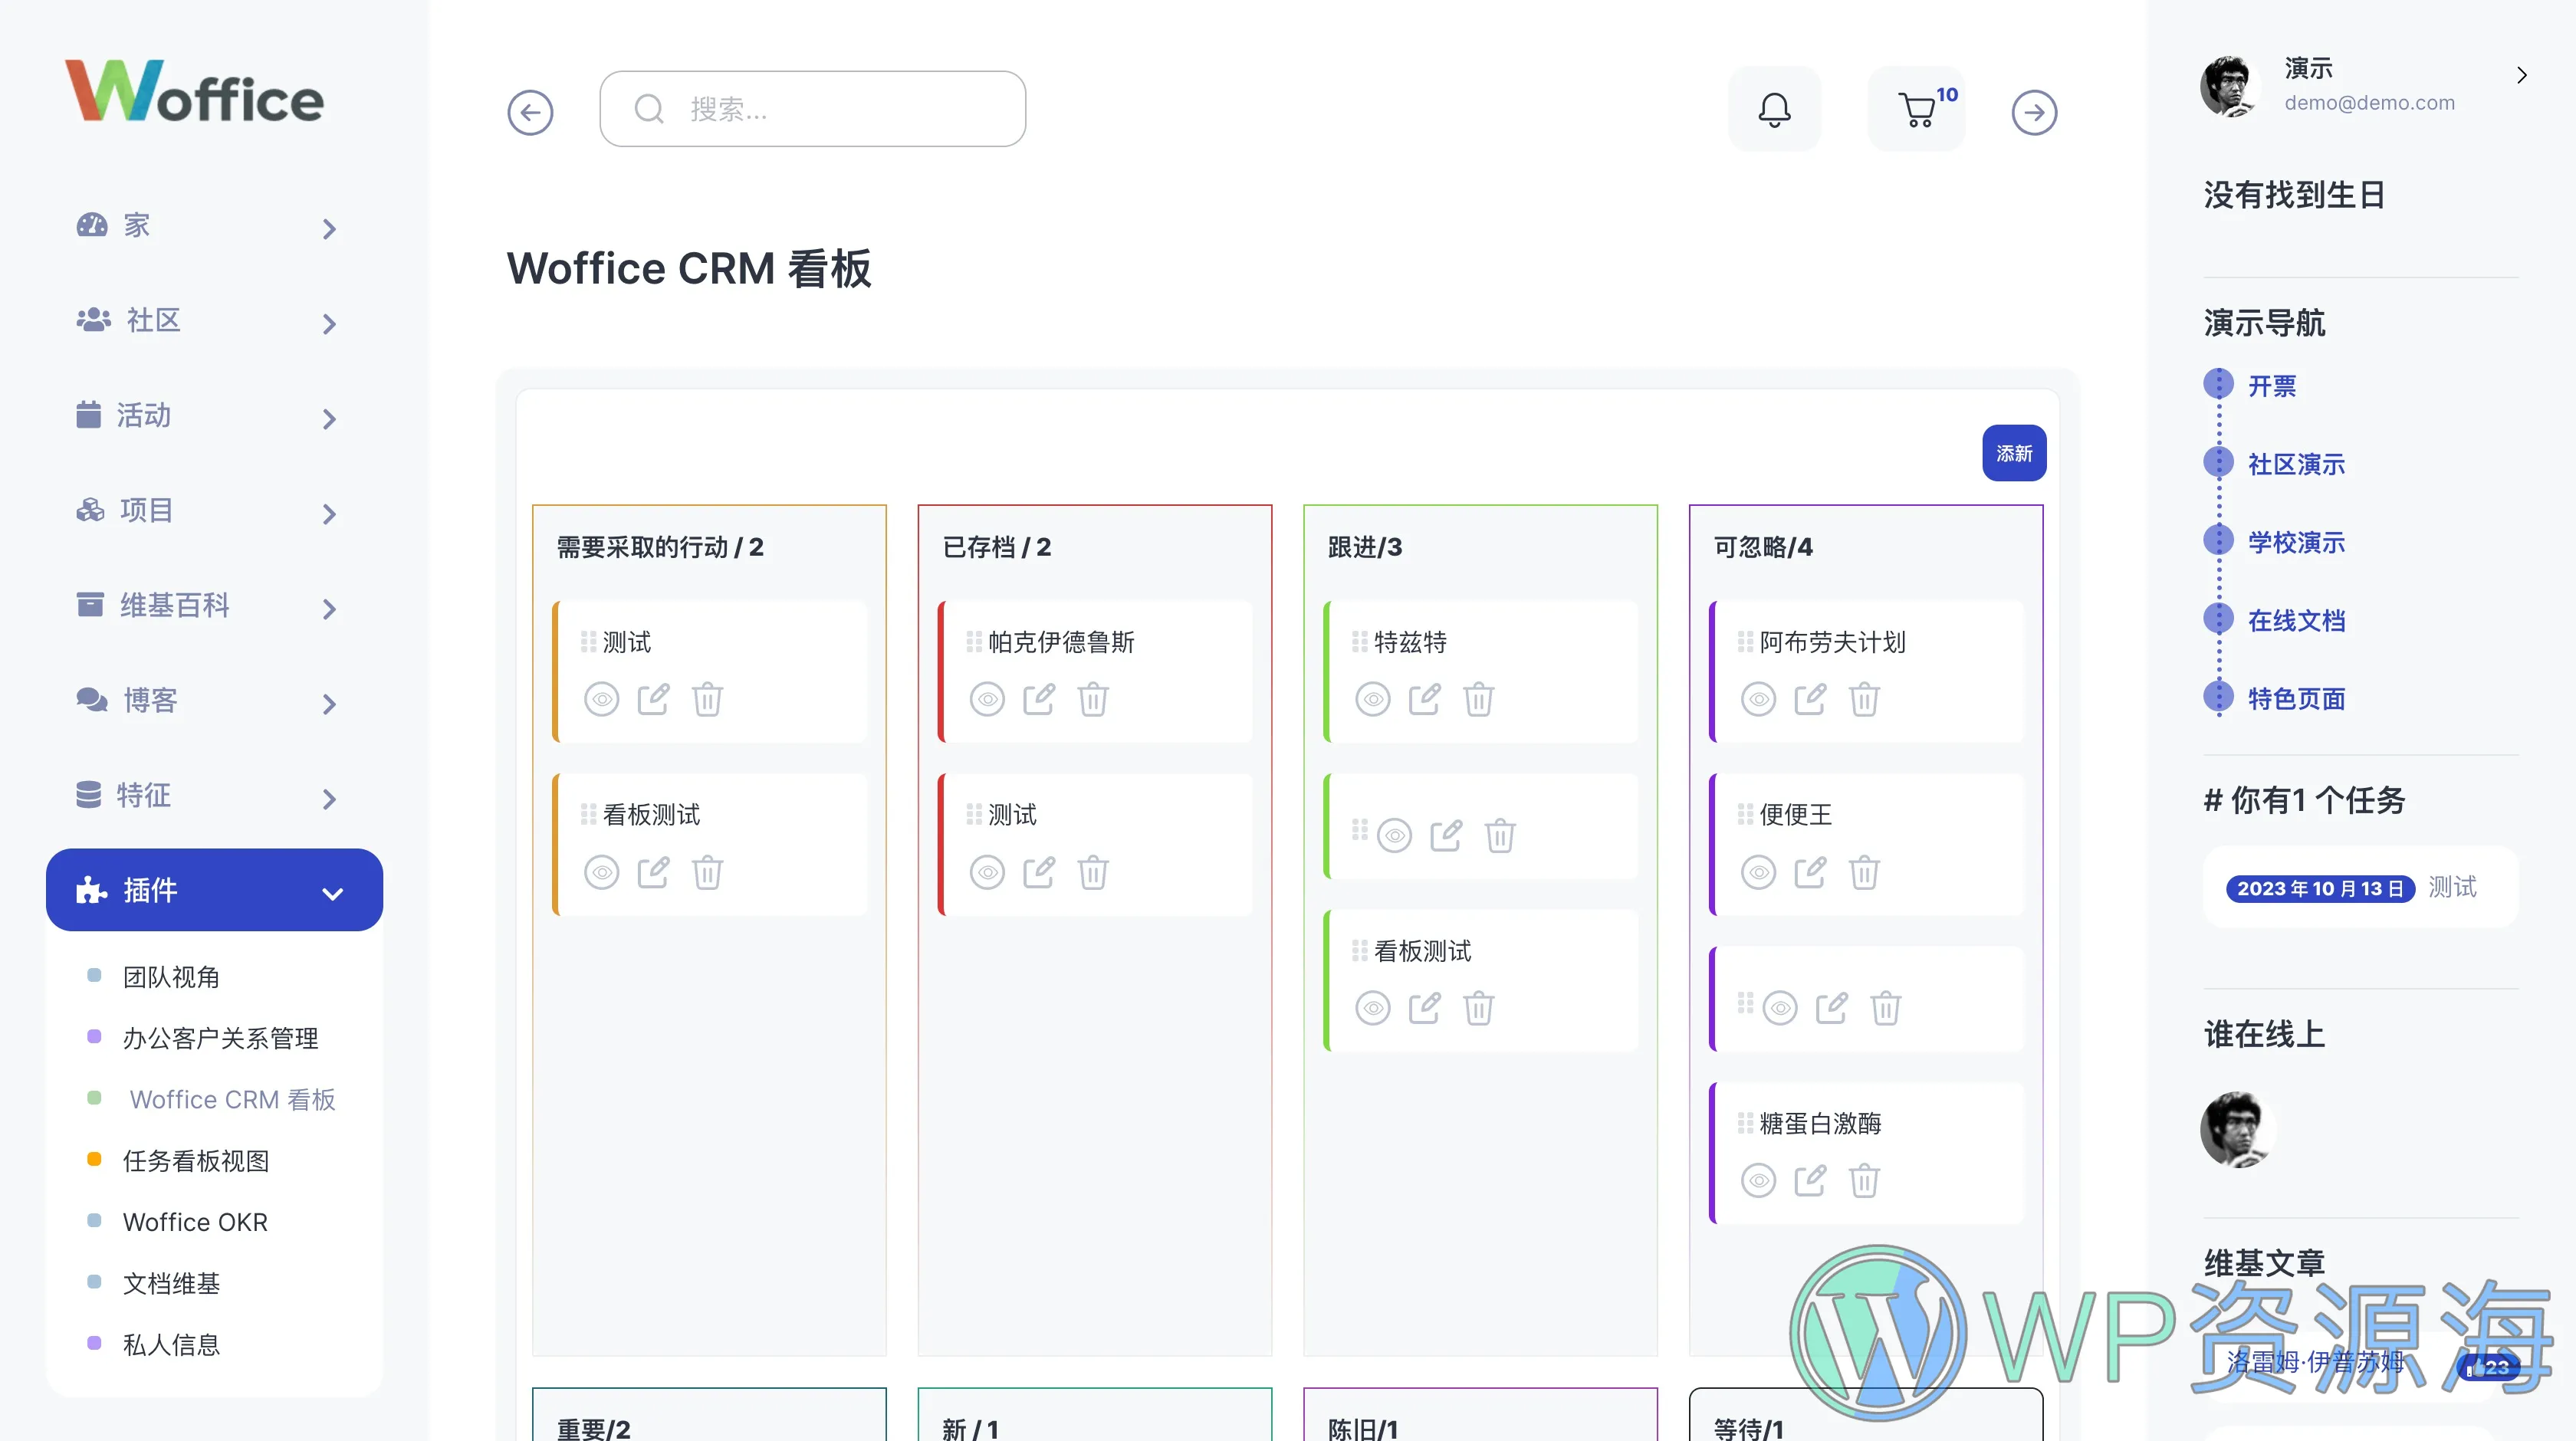Delete 看板测试 card in 跟进 column

coord(1479,1007)
